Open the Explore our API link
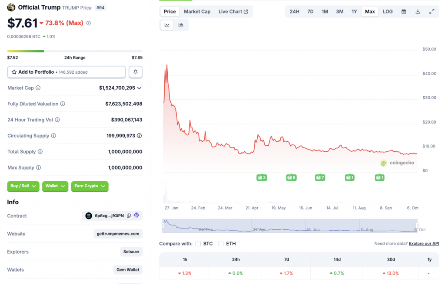445x284 pixels. coord(424,244)
